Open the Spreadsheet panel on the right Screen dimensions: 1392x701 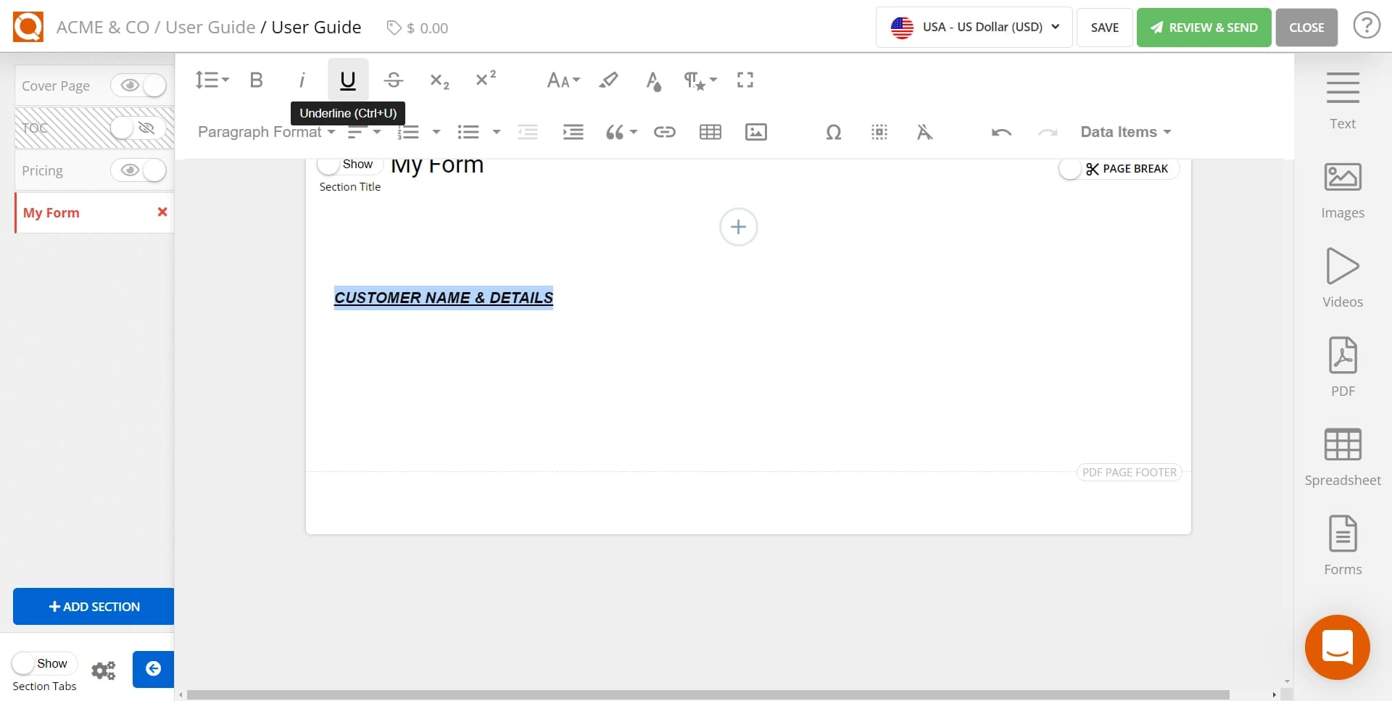tap(1342, 455)
